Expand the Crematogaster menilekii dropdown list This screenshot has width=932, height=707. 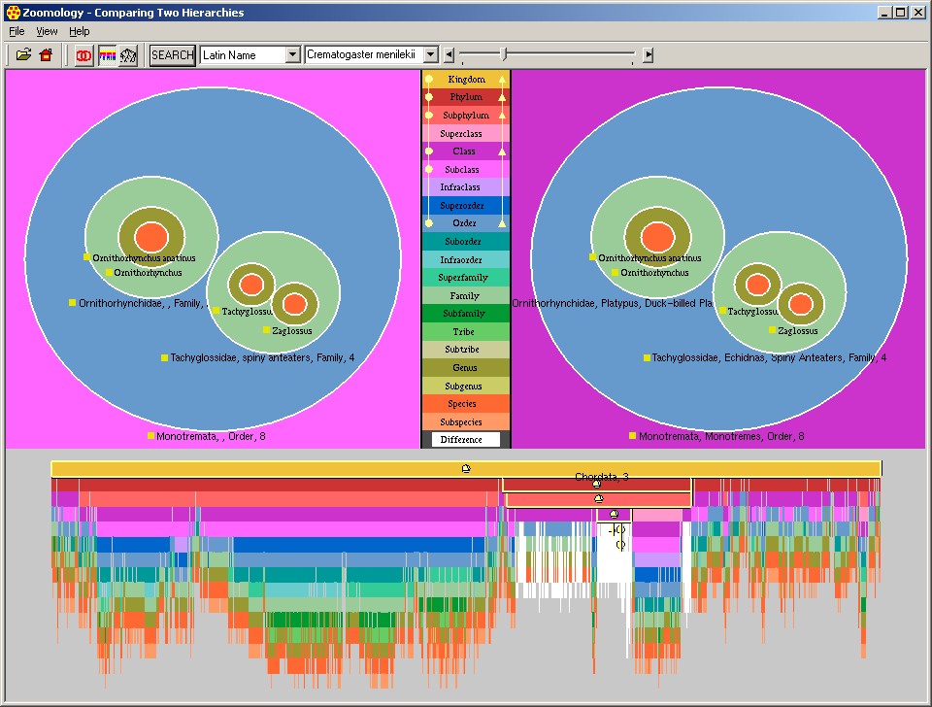(432, 55)
